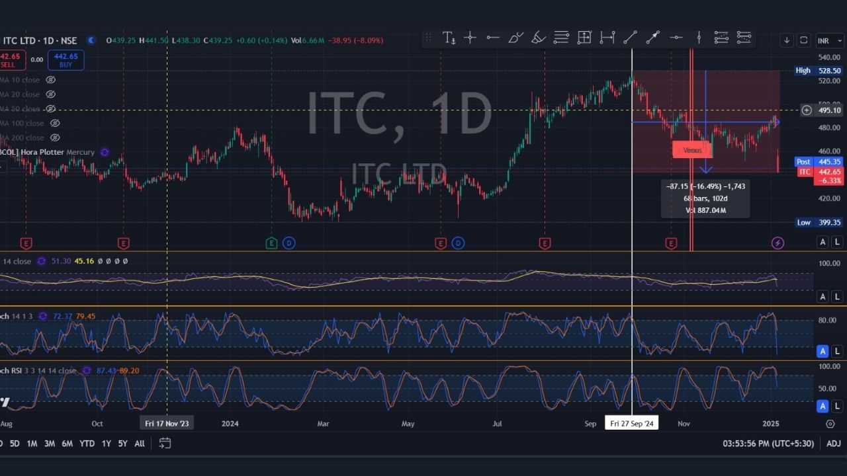Switch to 1Y date range
The image size is (847, 476).
106,444
